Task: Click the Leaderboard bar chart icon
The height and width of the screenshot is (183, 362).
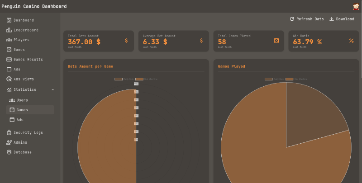Action: [x=9, y=30]
